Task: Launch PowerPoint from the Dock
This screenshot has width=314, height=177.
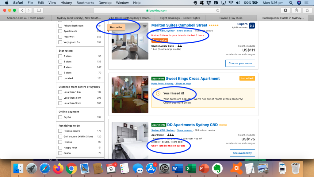Action: [204, 168]
